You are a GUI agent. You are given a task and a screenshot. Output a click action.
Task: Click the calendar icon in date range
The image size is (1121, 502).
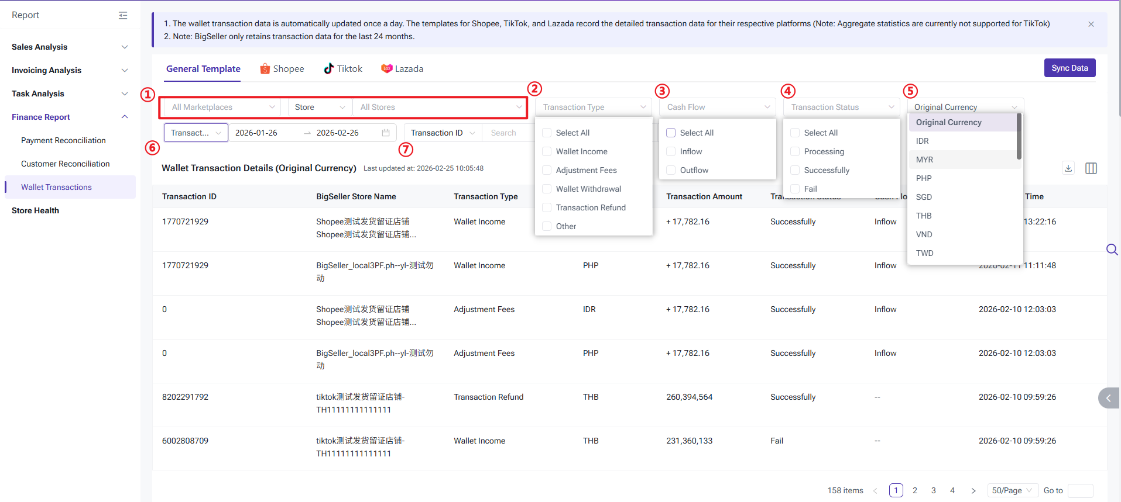(386, 133)
